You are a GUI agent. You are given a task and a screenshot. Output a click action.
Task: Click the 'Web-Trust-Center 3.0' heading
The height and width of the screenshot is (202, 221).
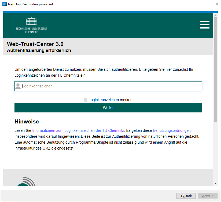point(35,44)
